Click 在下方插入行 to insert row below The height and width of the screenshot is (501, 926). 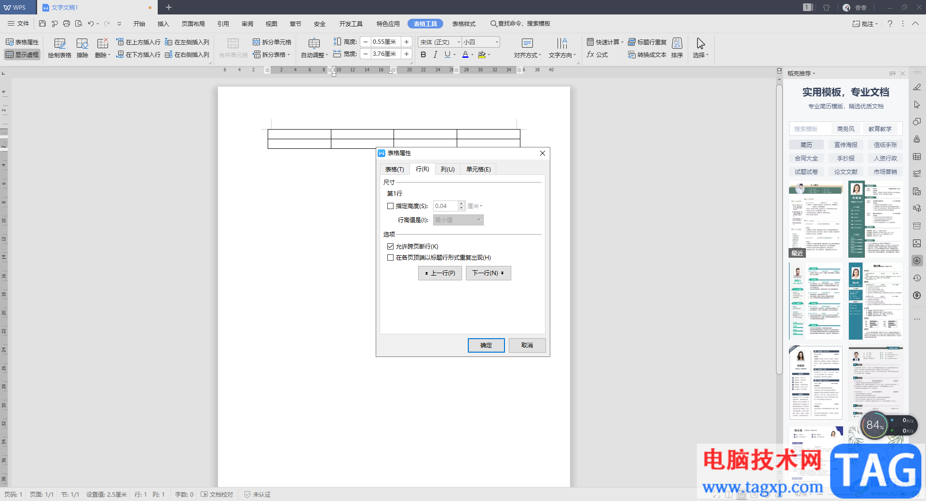pyautogui.click(x=138, y=55)
